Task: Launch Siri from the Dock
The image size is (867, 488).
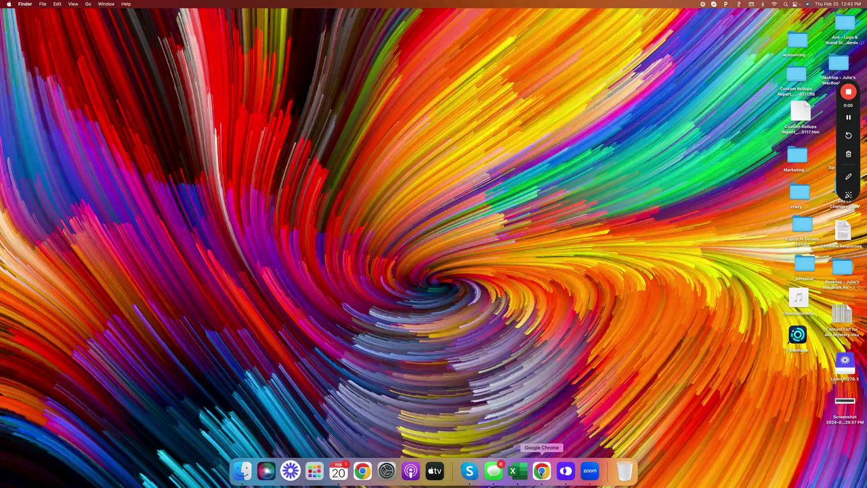Action: [266, 470]
